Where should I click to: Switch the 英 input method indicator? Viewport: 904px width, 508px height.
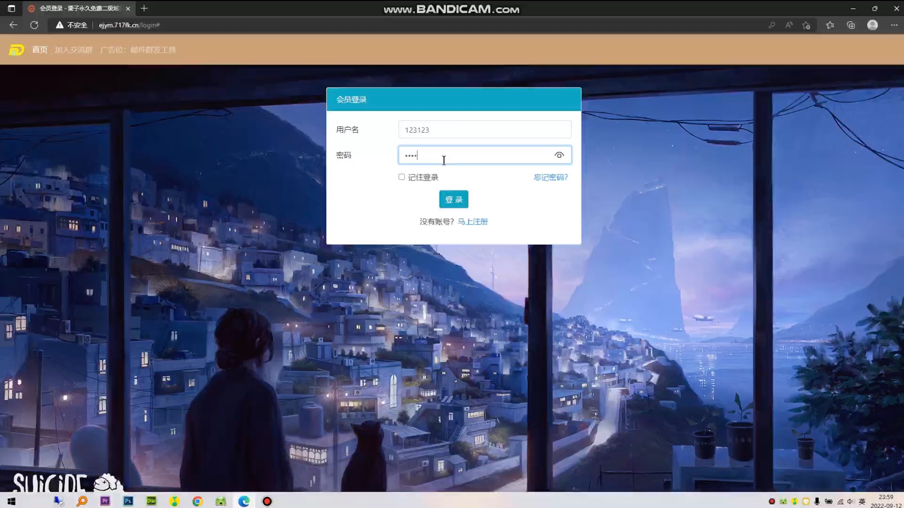pos(862,501)
